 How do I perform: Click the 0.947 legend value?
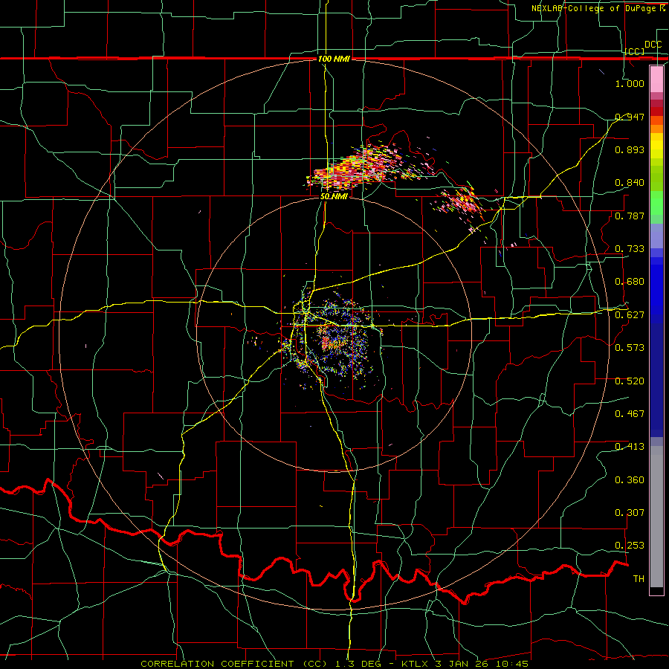pyautogui.click(x=630, y=117)
